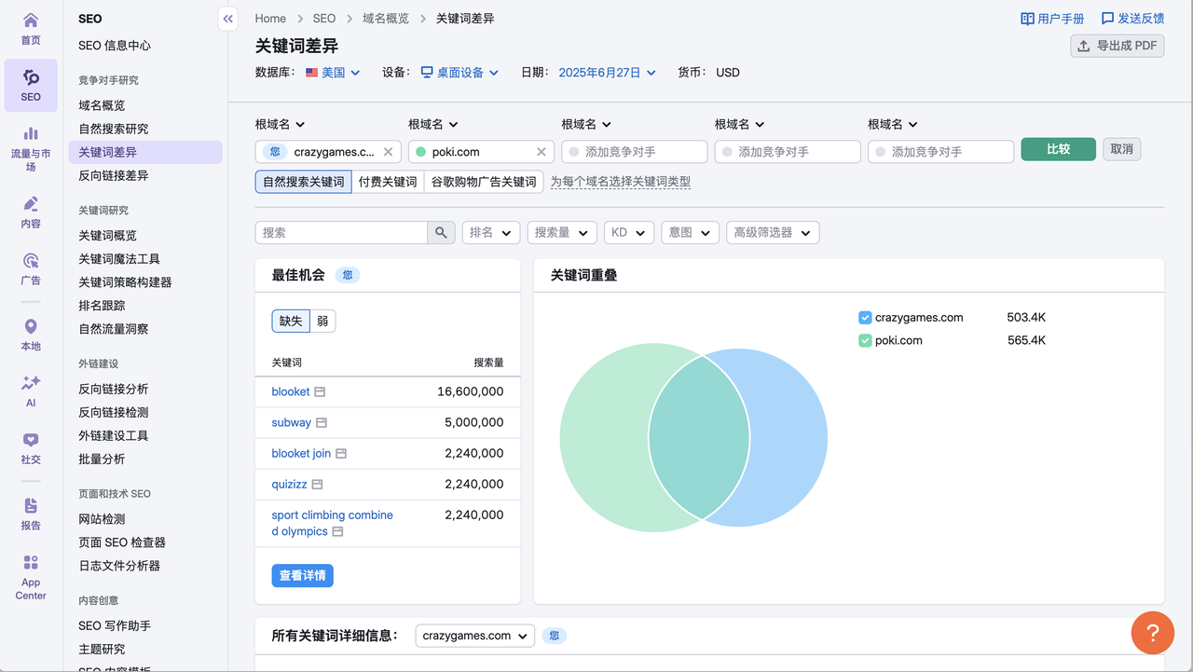Open the 高级筛选器 dropdown
The height and width of the screenshot is (672, 1193).
click(772, 233)
